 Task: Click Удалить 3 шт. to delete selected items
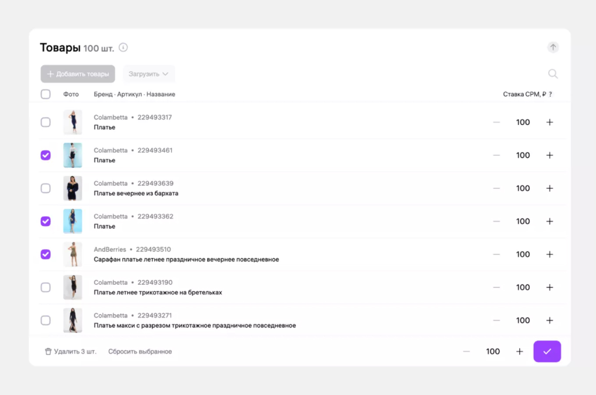click(74, 351)
